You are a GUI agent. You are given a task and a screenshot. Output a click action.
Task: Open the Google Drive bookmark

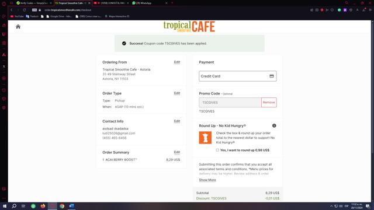tap(59, 16)
